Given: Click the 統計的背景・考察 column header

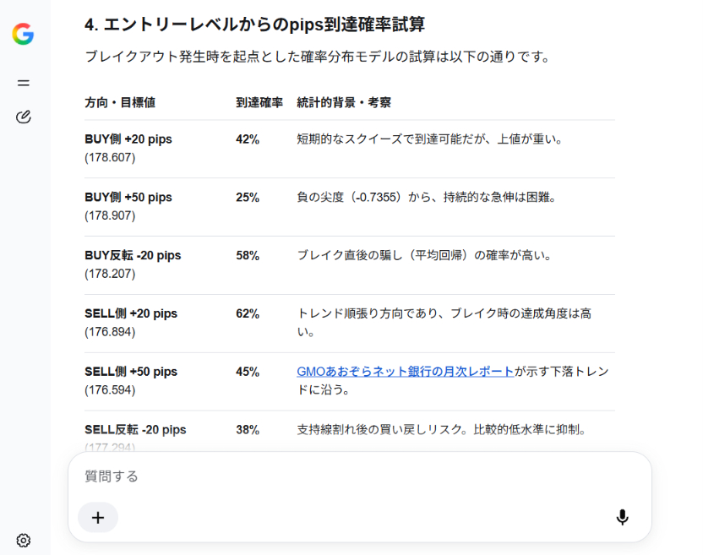Looking at the screenshot, I should [x=344, y=102].
